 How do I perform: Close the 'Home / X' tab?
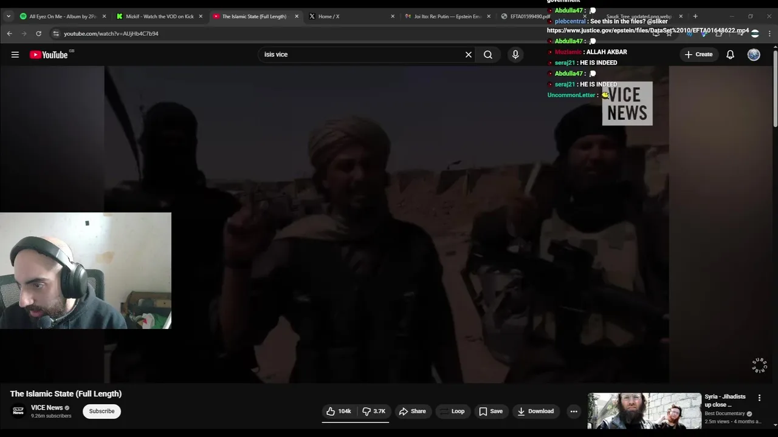[393, 16]
